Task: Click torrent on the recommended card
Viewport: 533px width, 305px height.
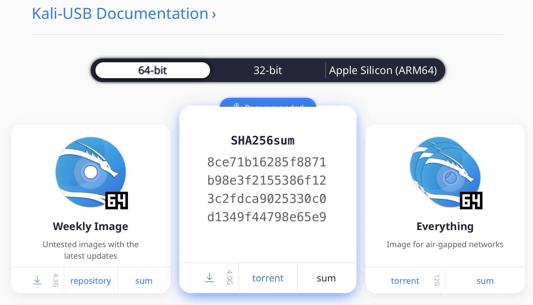Action: click(x=268, y=278)
